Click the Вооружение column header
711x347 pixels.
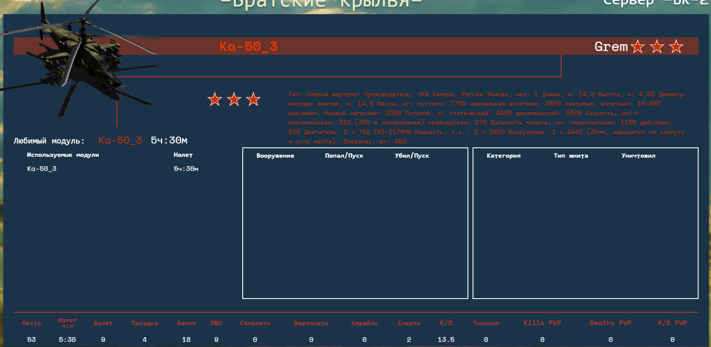tap(275, 156)
